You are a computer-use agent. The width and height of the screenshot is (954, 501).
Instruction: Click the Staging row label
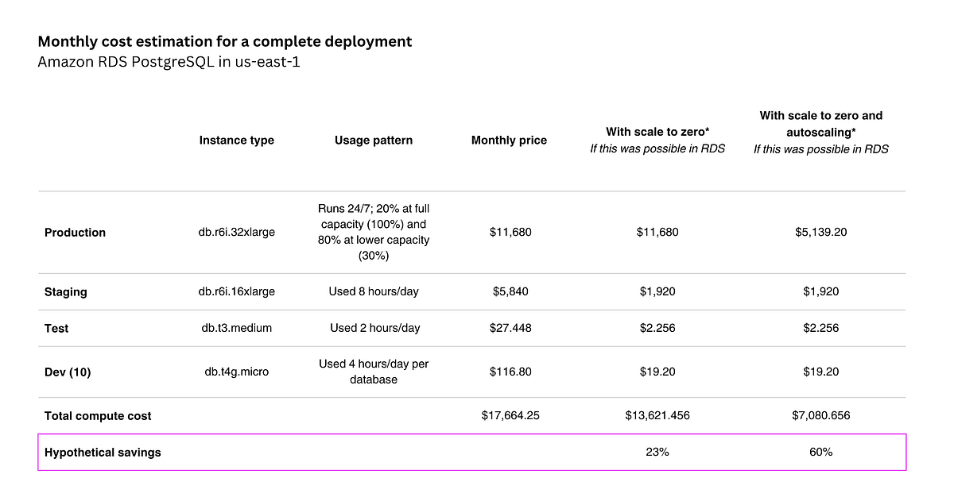click(66, 292)
